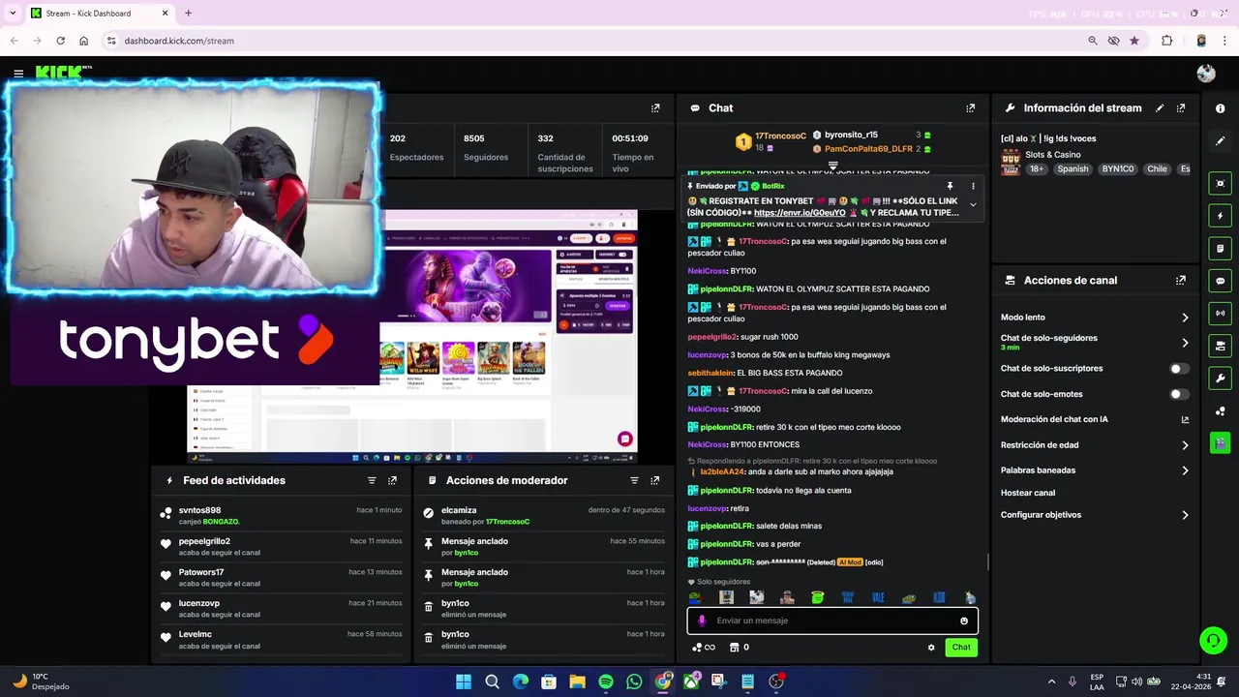Viewport: 1239px width, 697px height.
Task: Click Hostear canal option
Action: click(x=1028, y=493)
